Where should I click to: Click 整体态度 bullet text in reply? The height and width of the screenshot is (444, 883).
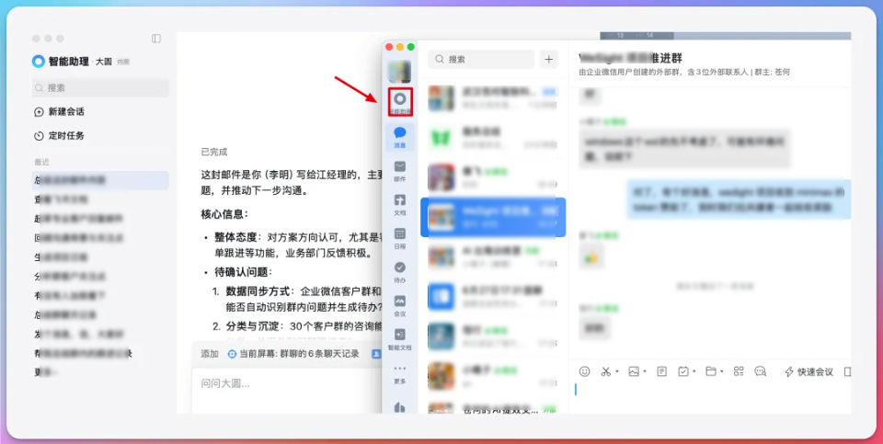point(236,237)
